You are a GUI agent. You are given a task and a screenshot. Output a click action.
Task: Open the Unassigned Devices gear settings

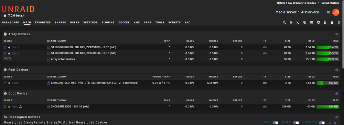[335, 123]
